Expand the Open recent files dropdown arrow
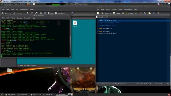The image size is (171, 96). 110,13
